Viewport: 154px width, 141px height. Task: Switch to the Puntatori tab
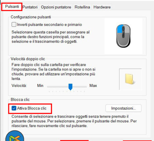pos(30,7)
